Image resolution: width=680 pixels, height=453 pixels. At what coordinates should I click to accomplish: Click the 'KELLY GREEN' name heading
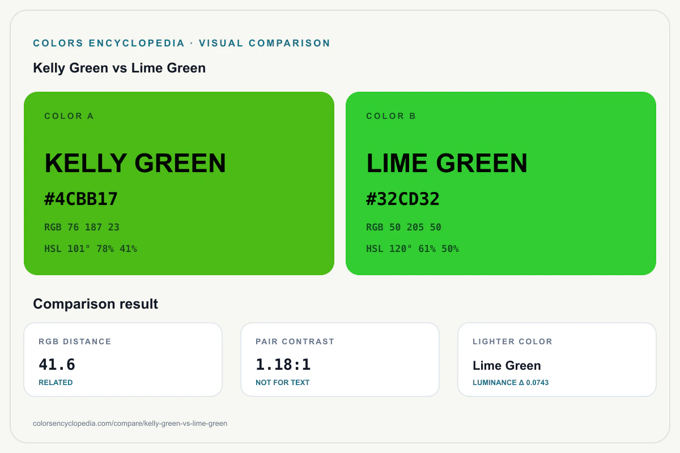(x=135, y=163)
